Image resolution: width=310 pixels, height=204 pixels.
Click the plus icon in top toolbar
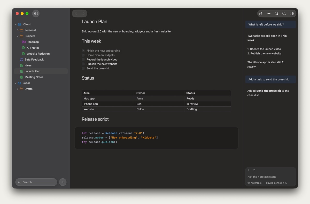(x=269, y=13)
